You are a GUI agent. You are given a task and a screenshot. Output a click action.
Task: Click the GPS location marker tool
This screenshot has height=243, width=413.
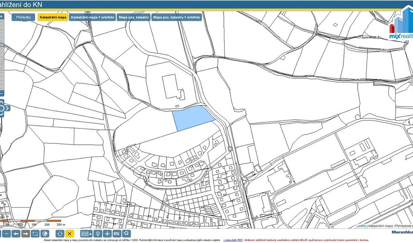98,234
